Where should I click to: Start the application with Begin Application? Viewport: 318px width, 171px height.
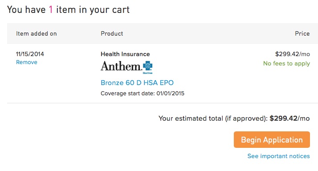coord(272,139)
